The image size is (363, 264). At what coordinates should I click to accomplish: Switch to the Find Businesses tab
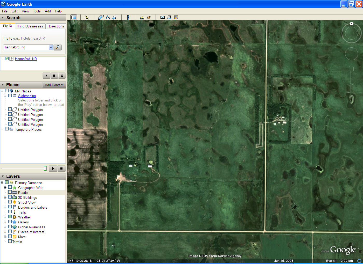tap(30, 26)
